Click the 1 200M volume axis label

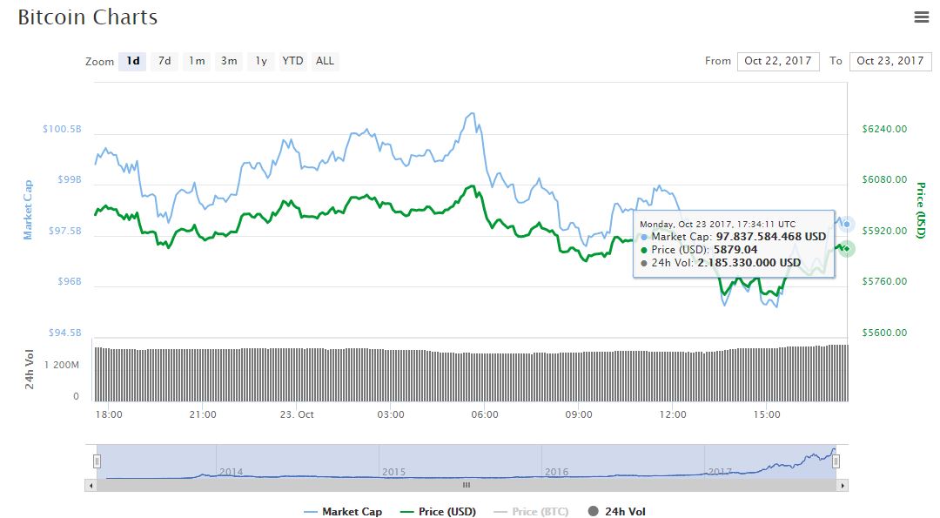click(x=62, y=365)
